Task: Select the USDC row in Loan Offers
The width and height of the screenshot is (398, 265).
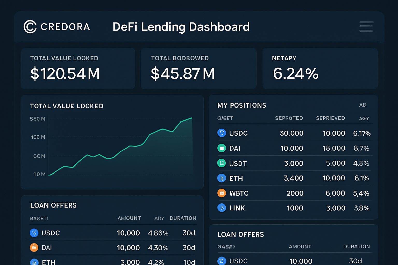Action: pyautogui.click(x=111, y=233)
